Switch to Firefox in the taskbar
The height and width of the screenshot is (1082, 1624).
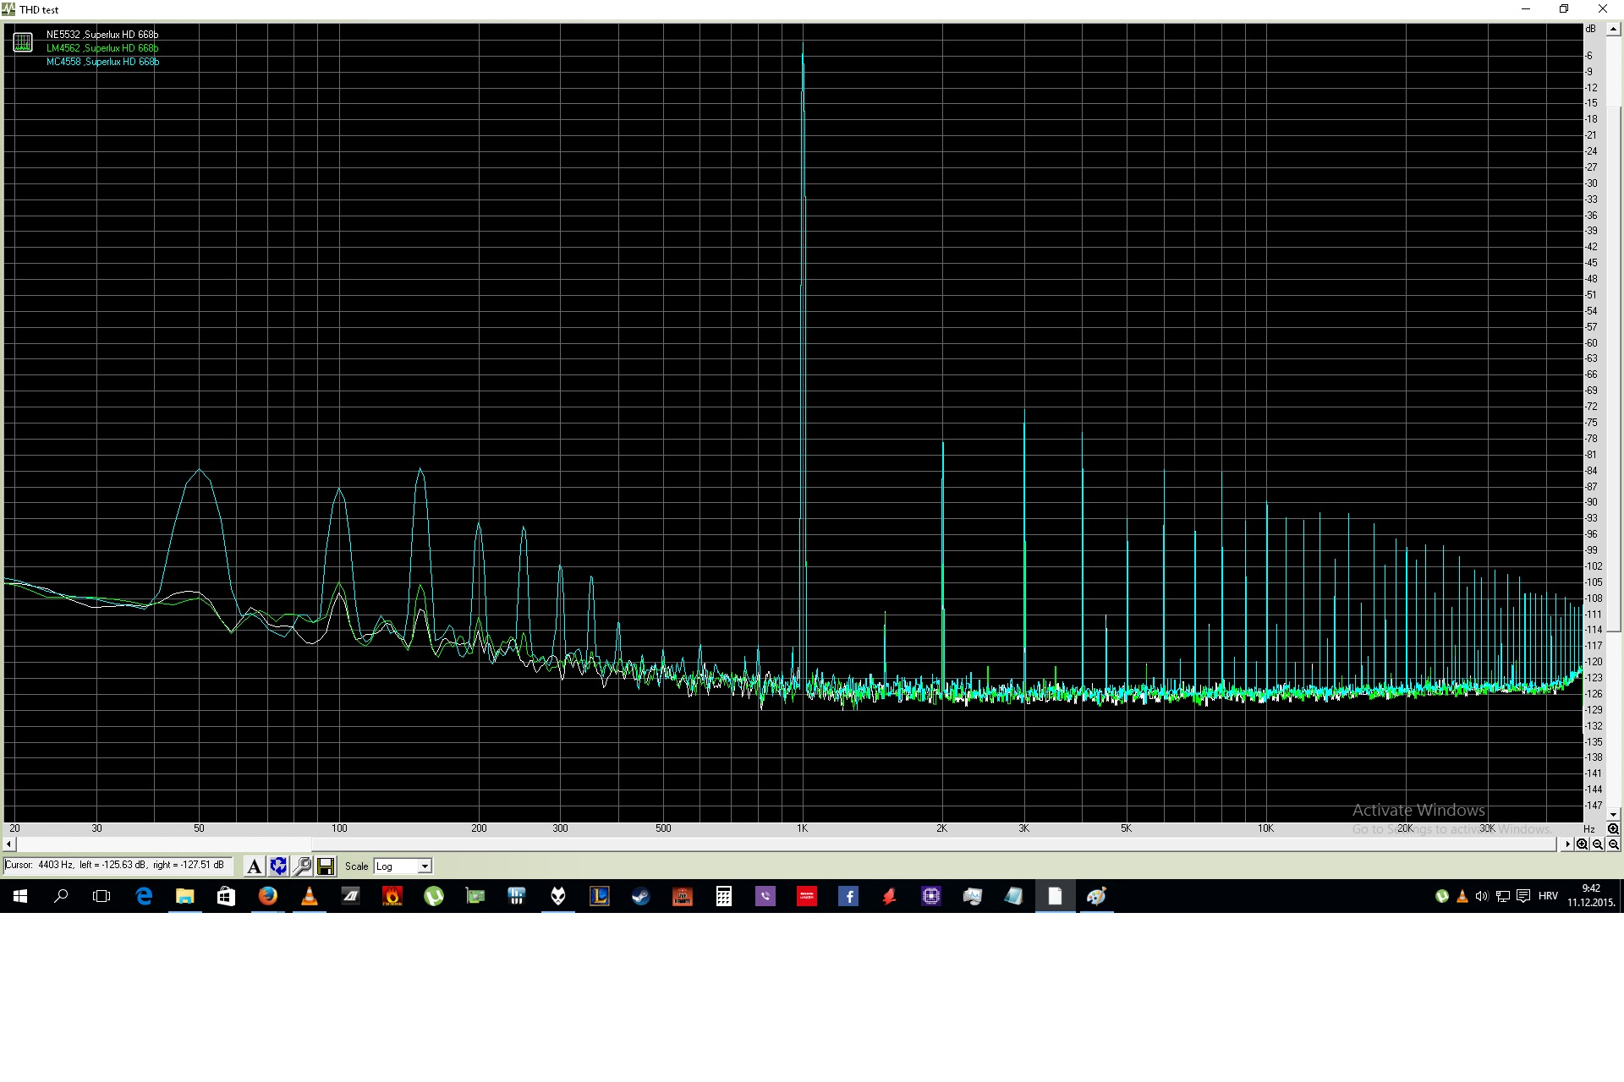(268, 896)
